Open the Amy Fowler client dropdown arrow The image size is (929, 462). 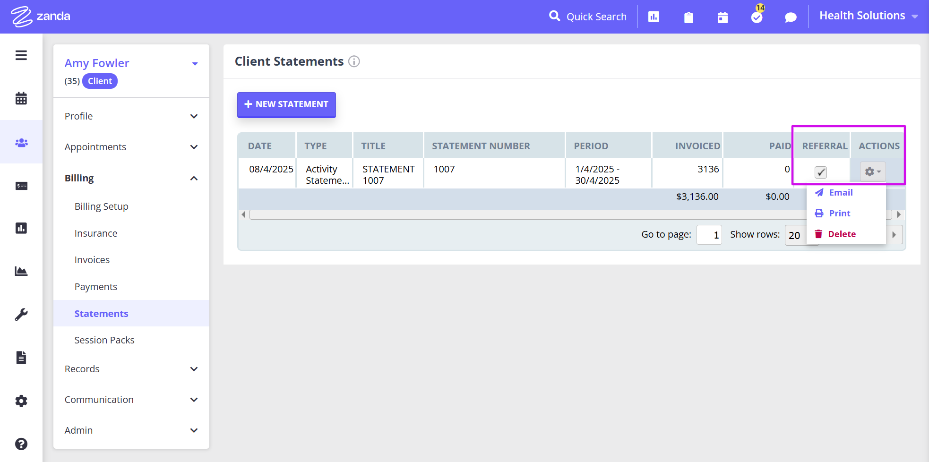tap(195, 64)
